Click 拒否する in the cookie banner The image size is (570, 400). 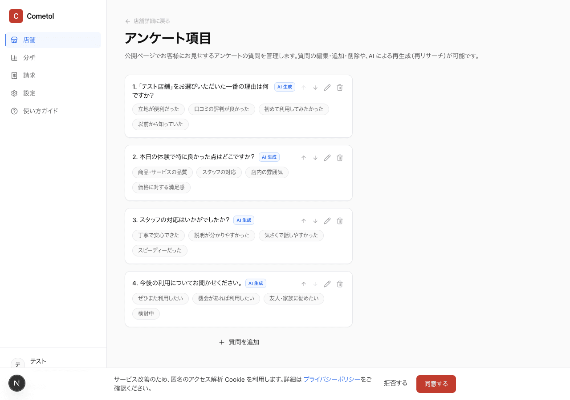(x=395, y=383)
